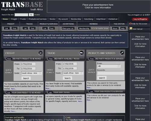
Task: Click the Go site search button
Action: pyautogui.click(x=31, y=15)
